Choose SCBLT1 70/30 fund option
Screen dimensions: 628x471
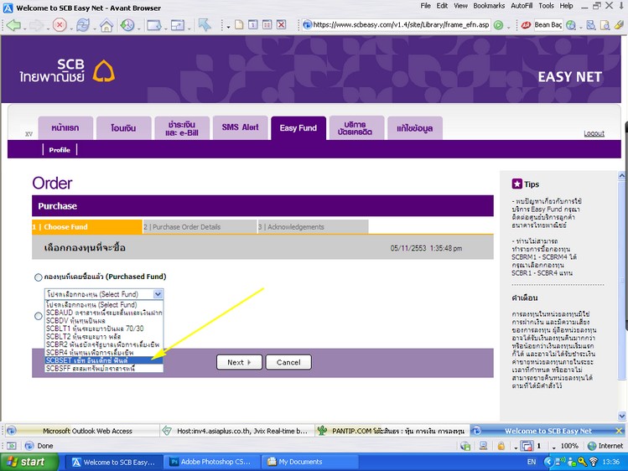(x=104, y=329)
